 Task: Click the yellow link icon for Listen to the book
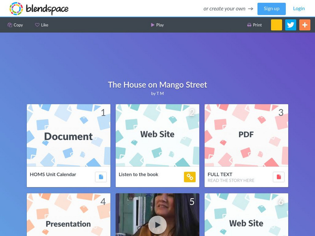[190, 177]
